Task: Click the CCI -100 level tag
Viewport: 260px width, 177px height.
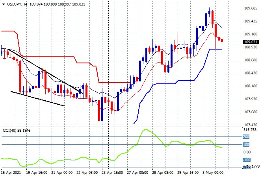Action: coord(247,160)
